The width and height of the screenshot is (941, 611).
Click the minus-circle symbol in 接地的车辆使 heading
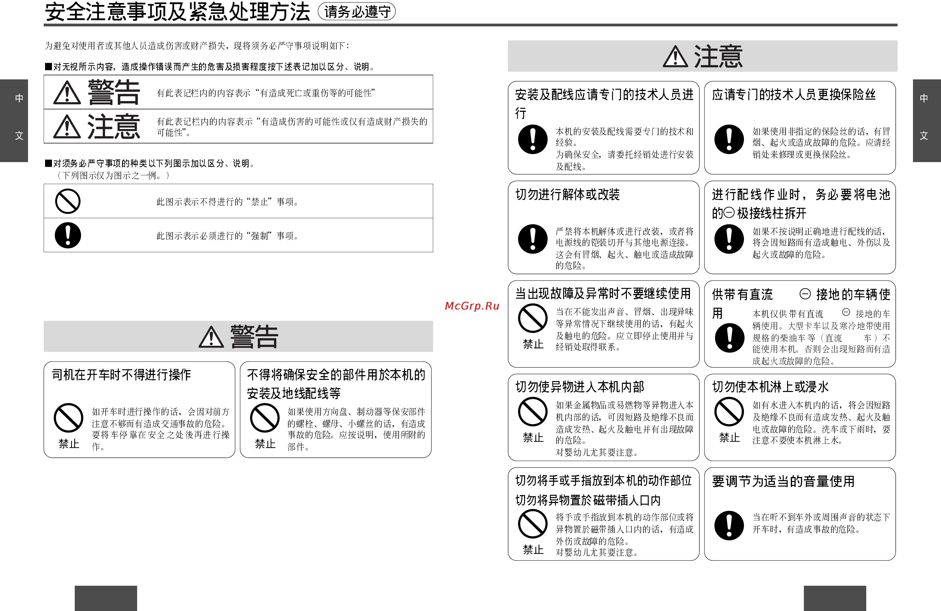(805, 294)
